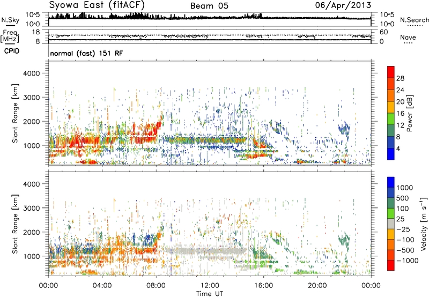The width and height of the screenshot is (429, 297).
Task: Click the "-1000" tick on Velocity colorbar
Action: coord(407,261)
